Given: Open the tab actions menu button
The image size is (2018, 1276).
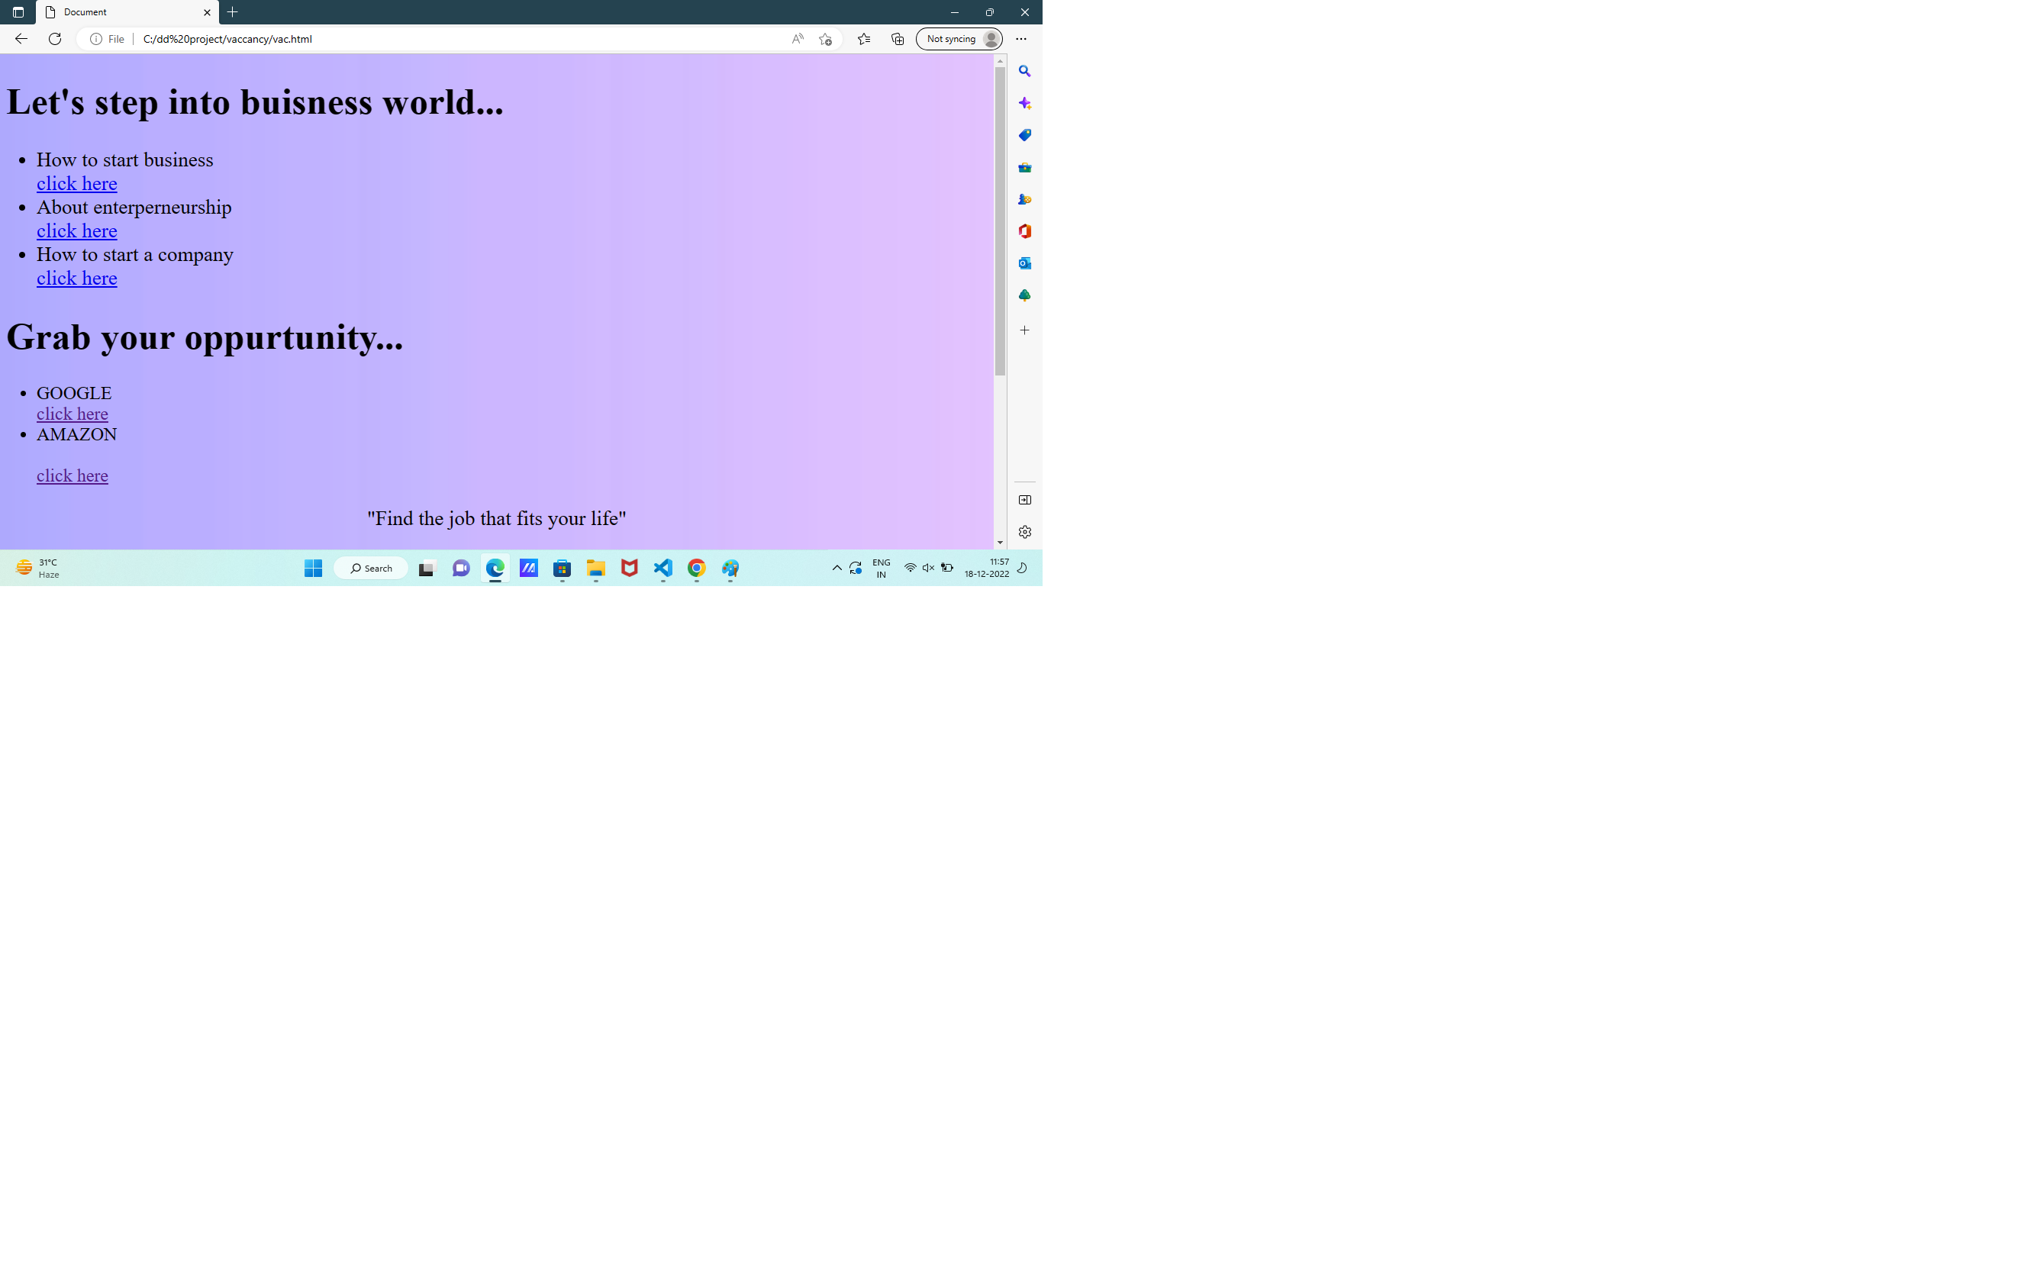Looking at the screenshot, I should point(18,12).
